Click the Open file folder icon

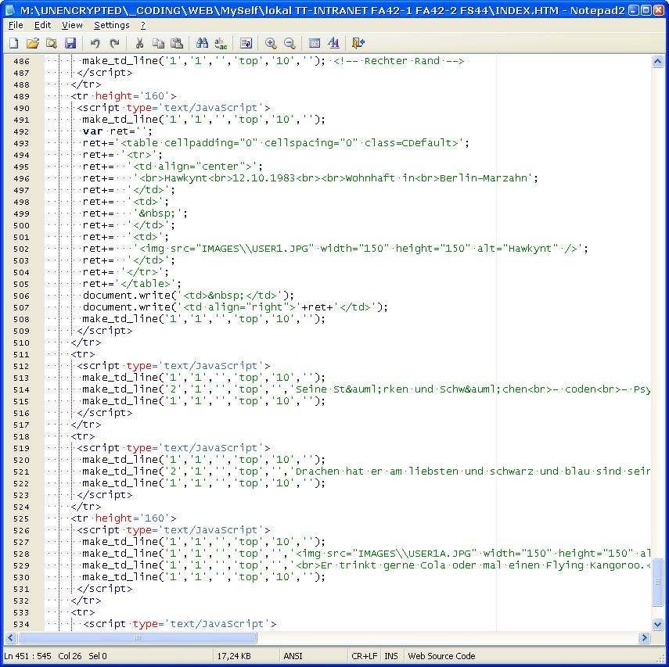tap(32, 43)
